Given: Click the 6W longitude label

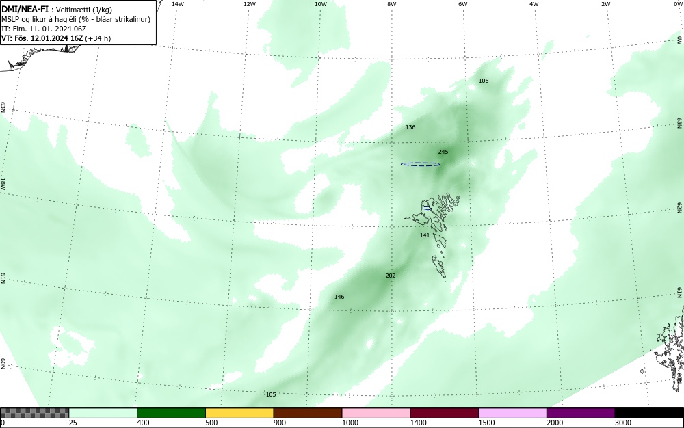Looking at the screenshot, I should click(463, 4).
